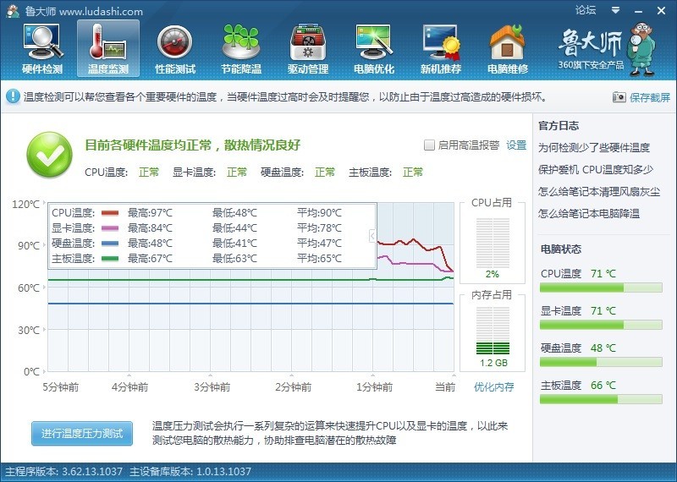Open article 怎么给笔记本清理风扇灰尘
The height and width of the screenshot is (482, 677).
(599, 192)
